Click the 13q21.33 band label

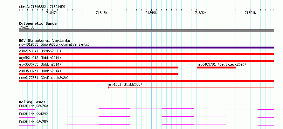(x=27, y=28)
